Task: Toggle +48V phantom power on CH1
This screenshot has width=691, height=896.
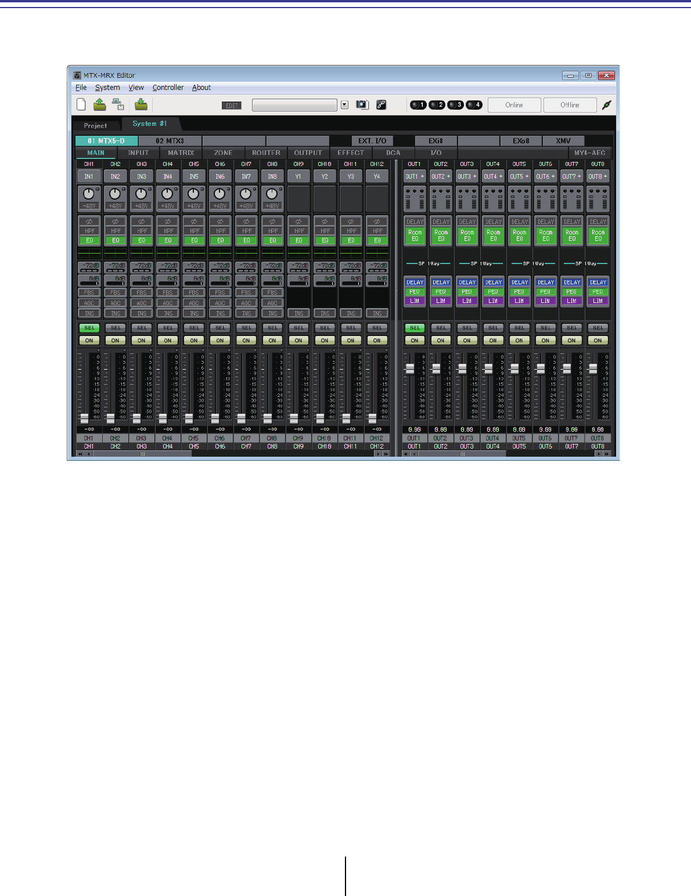Action: 89,206
